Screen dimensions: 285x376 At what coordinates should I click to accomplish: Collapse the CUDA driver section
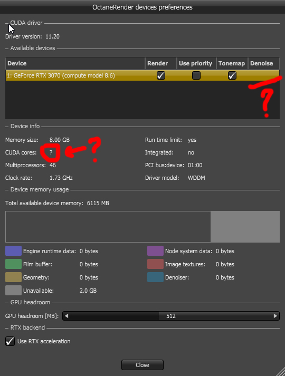pos(7,23)
